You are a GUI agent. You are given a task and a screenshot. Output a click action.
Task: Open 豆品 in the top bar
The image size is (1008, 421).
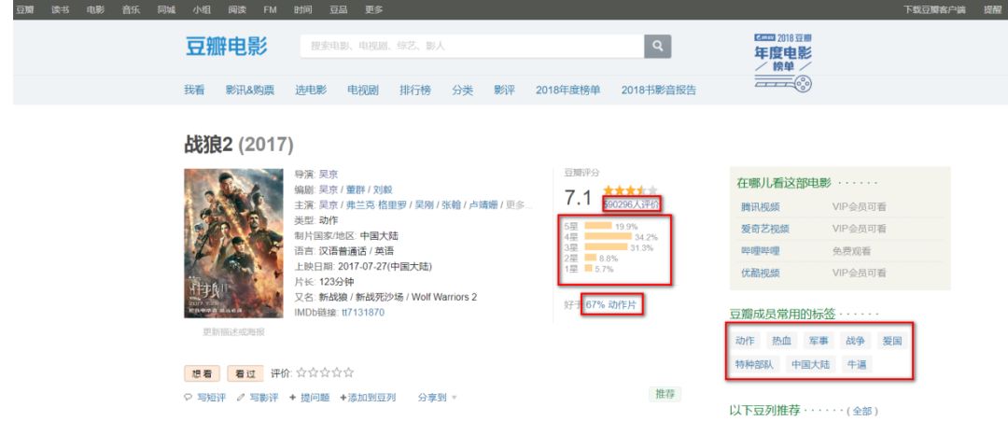339,9
